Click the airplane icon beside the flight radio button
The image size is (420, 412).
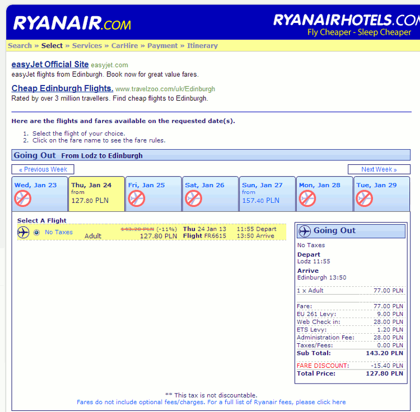click(x=24, y=232)
